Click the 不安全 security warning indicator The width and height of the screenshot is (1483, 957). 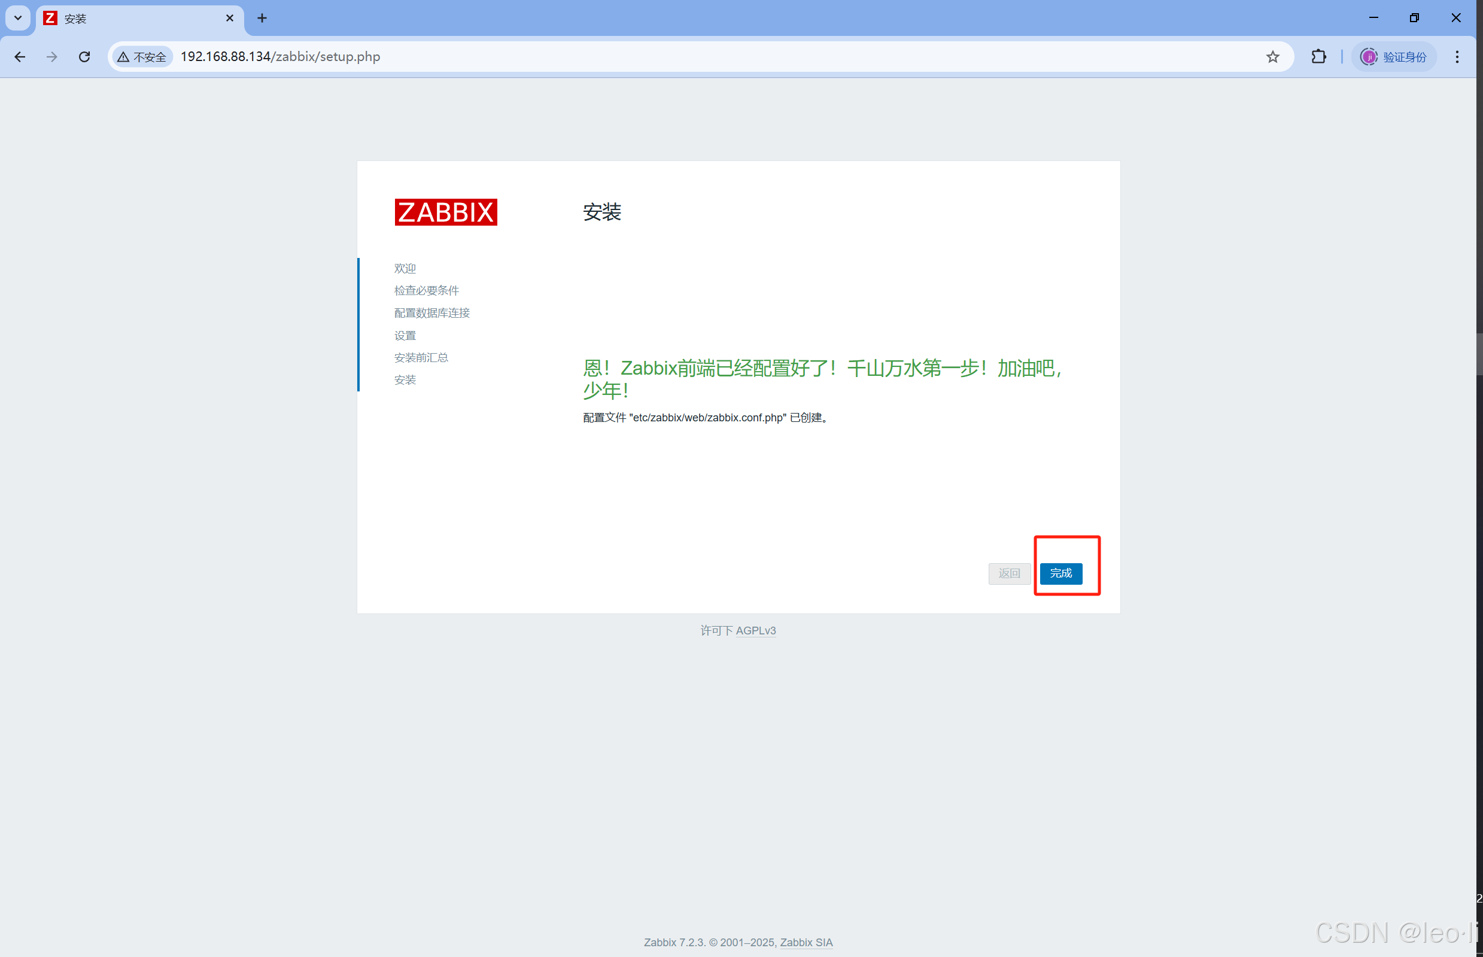(142, 56)
